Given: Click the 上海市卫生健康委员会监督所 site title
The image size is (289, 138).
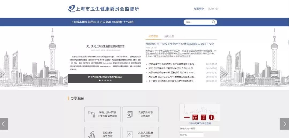Looking at the screenshot, I should [x=107, y=9].
